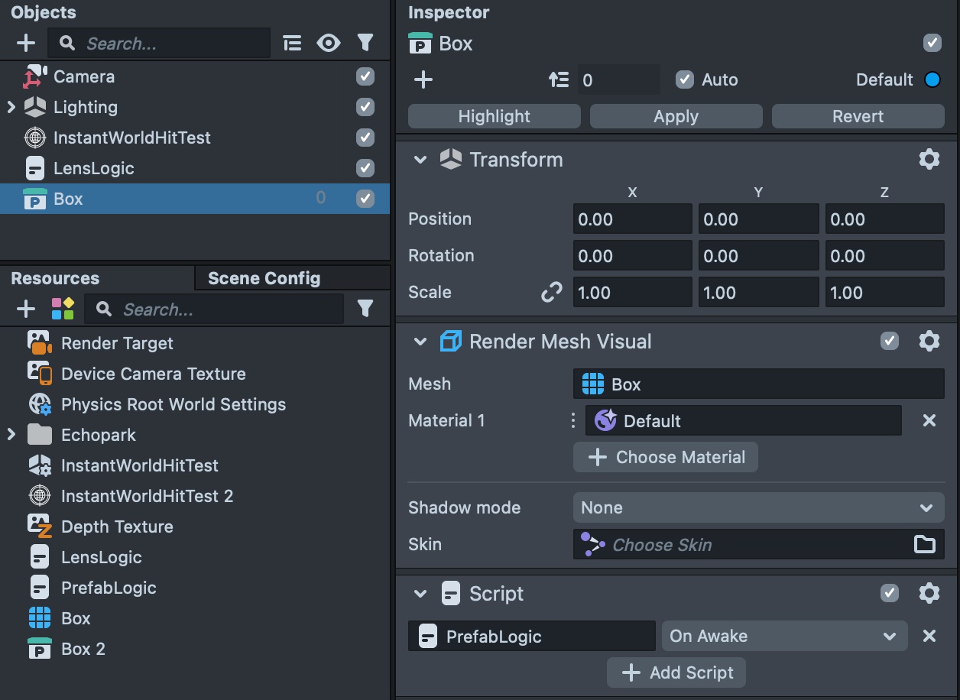Switch to the Scene Config tab
The height and width of the screenshot is (700, 960).
264,278
